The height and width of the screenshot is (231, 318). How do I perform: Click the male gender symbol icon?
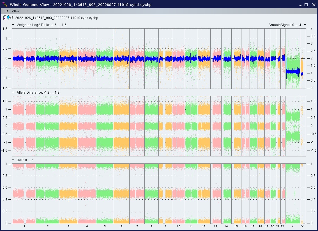(12, 18)
